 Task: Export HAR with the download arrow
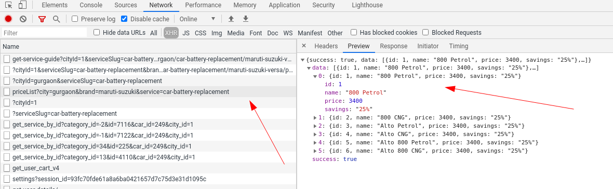click(246, 19)
